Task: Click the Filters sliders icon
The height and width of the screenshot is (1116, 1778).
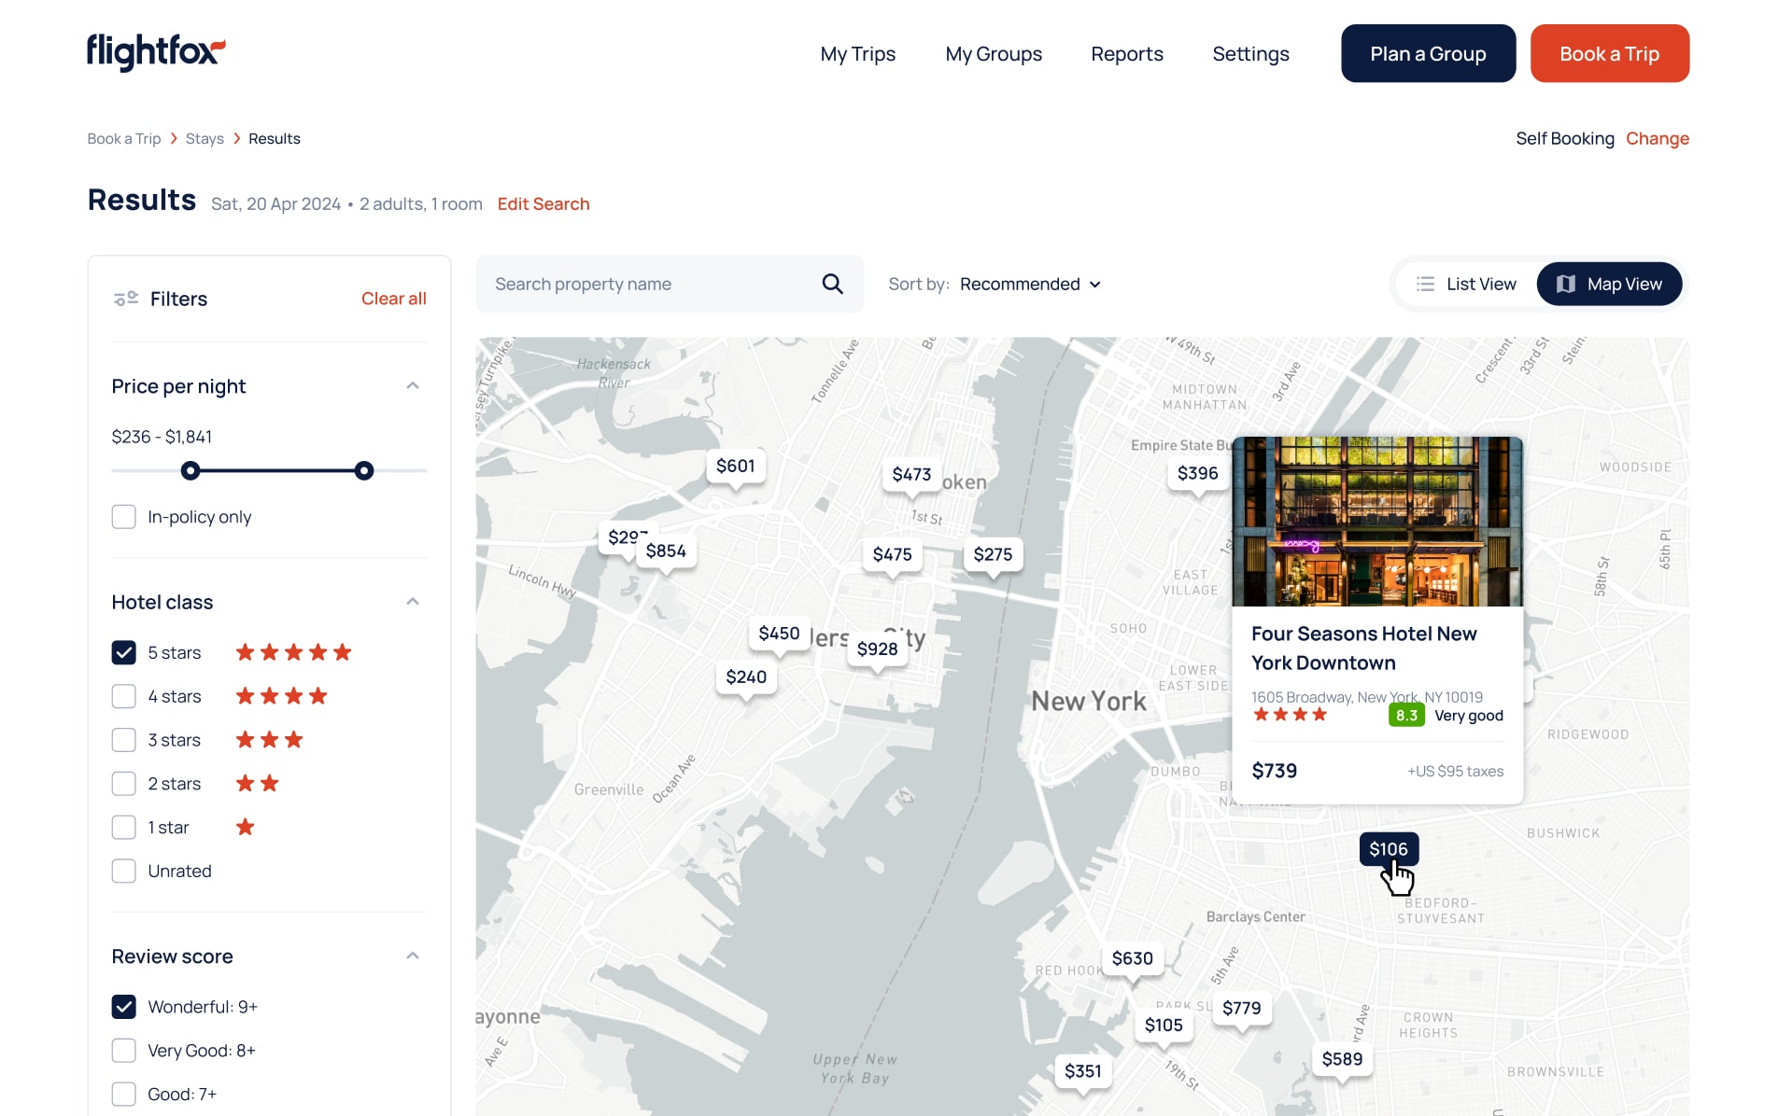Action: [126, 299]
